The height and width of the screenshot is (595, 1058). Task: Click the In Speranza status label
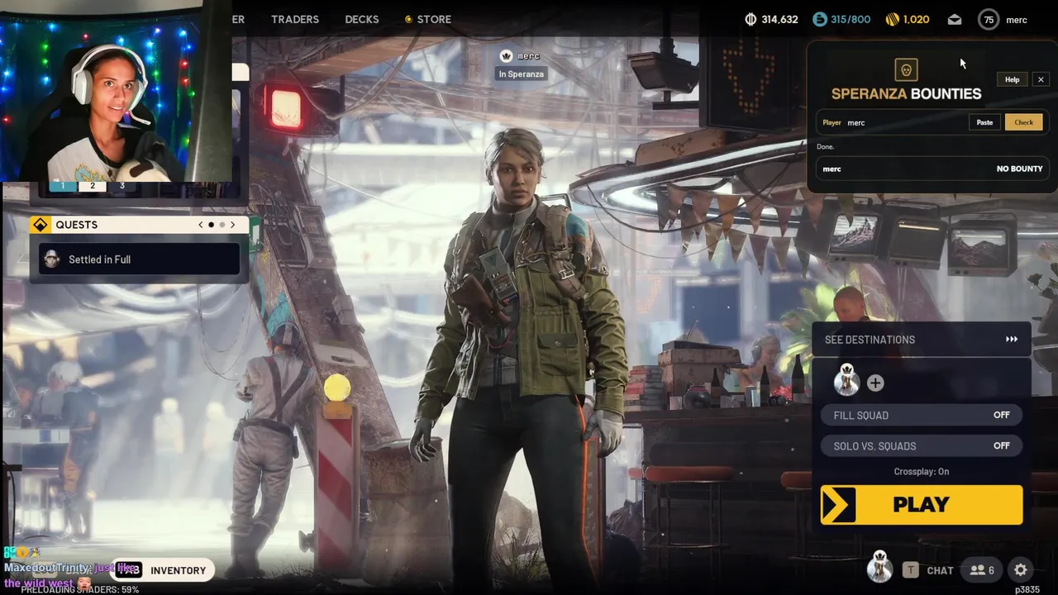521,74
